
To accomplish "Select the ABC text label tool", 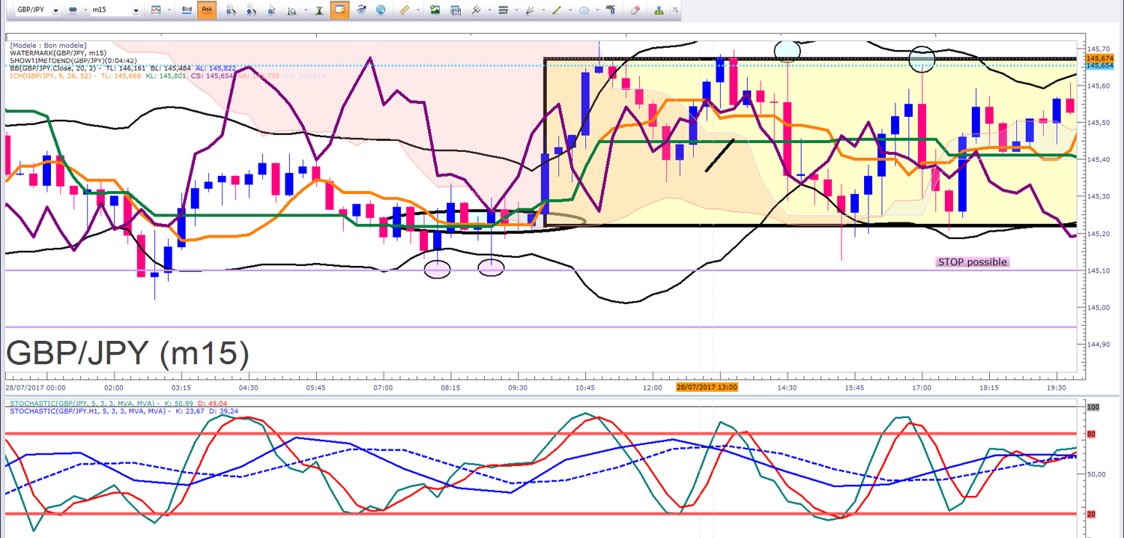I will point(611,10).
